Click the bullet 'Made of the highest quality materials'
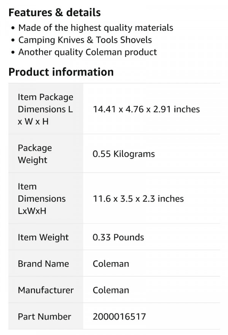 click(96, 28)
